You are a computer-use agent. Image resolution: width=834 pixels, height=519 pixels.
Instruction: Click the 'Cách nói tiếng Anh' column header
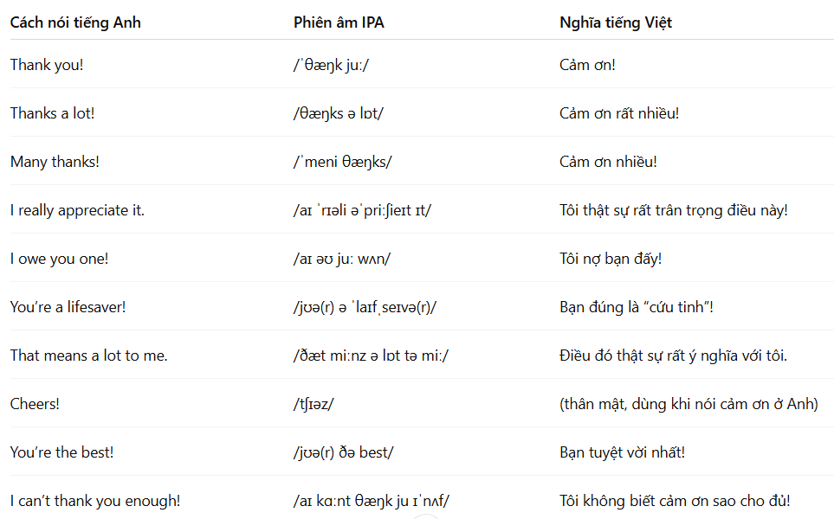(75, 22)
